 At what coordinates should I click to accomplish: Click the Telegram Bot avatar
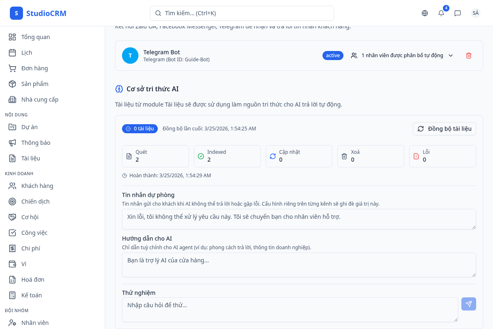tap(130, 56)
